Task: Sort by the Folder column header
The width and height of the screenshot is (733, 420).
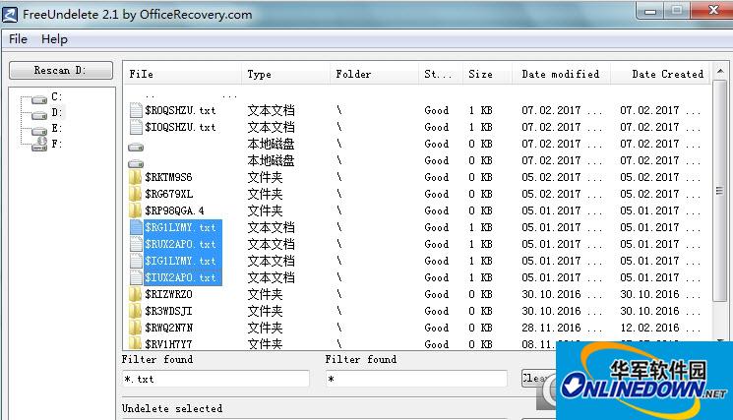Action: [374, 74]
